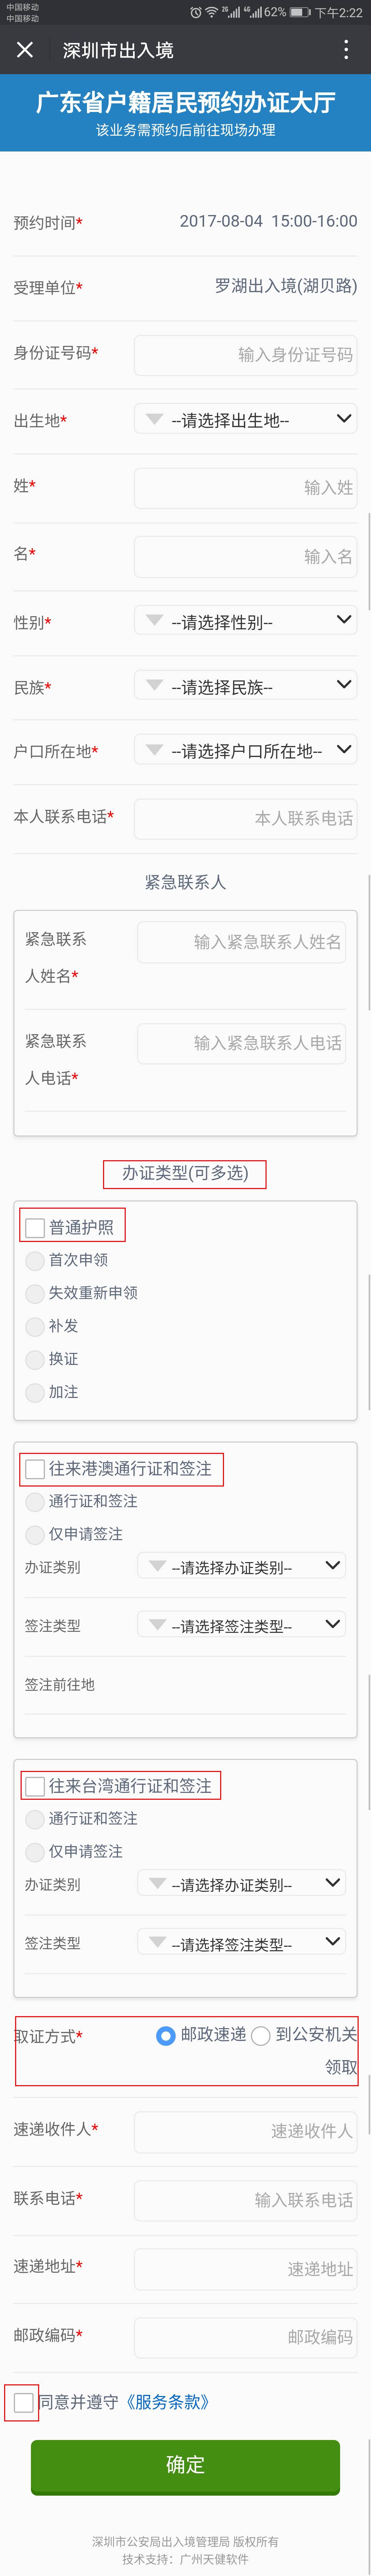Choose 失效重新申领 radio option
The image size is (371, 2576).
point(35,1293)
